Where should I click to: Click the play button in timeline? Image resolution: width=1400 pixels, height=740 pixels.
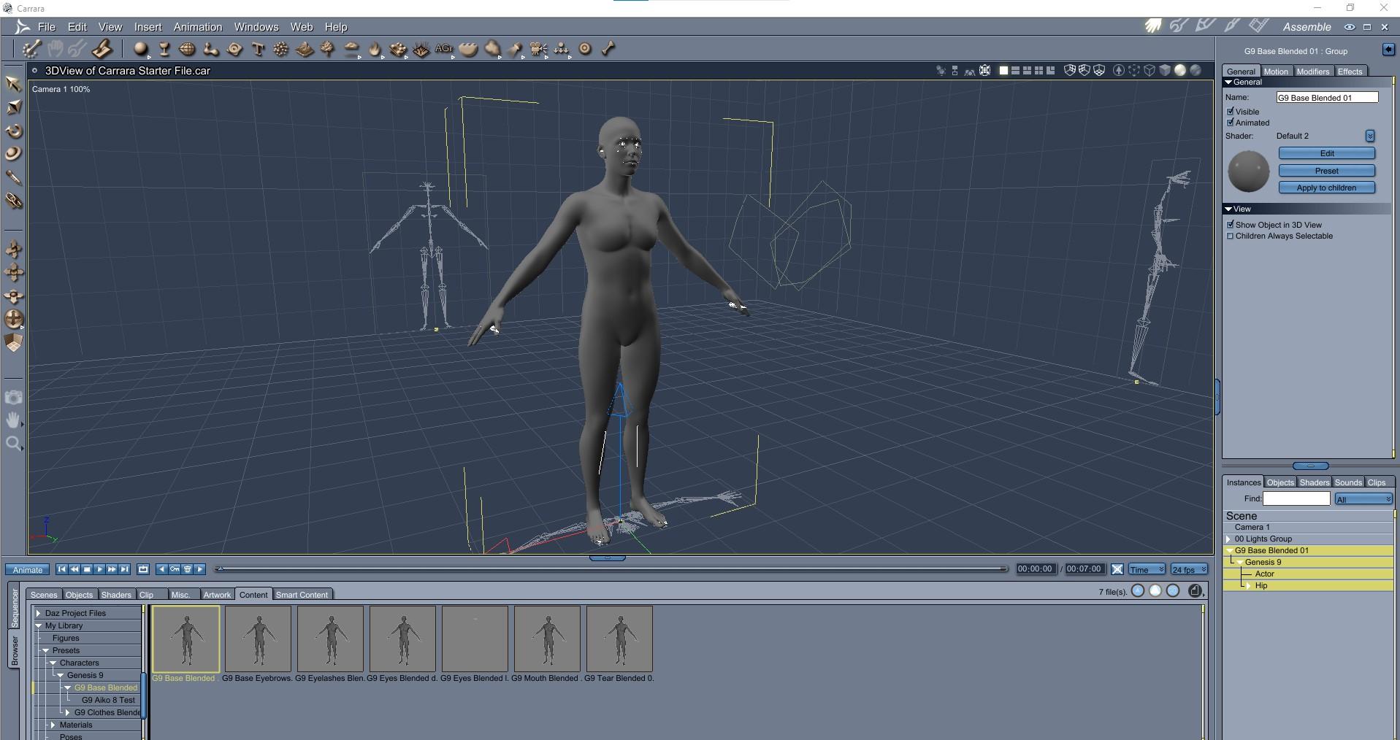tap(100, 569)
